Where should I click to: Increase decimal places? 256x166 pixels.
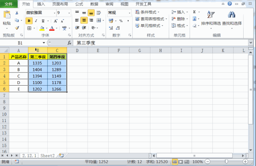111,28
